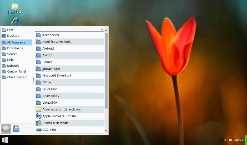Click the vertical dots panel divider handle
The width and height of the screenshot is (247, 145).
click(x=34, y=80)
